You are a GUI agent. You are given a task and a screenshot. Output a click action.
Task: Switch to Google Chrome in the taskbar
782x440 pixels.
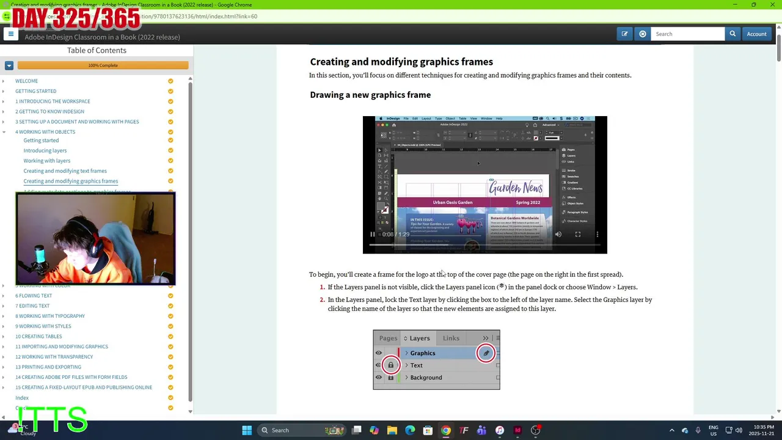tap(446, 430)
